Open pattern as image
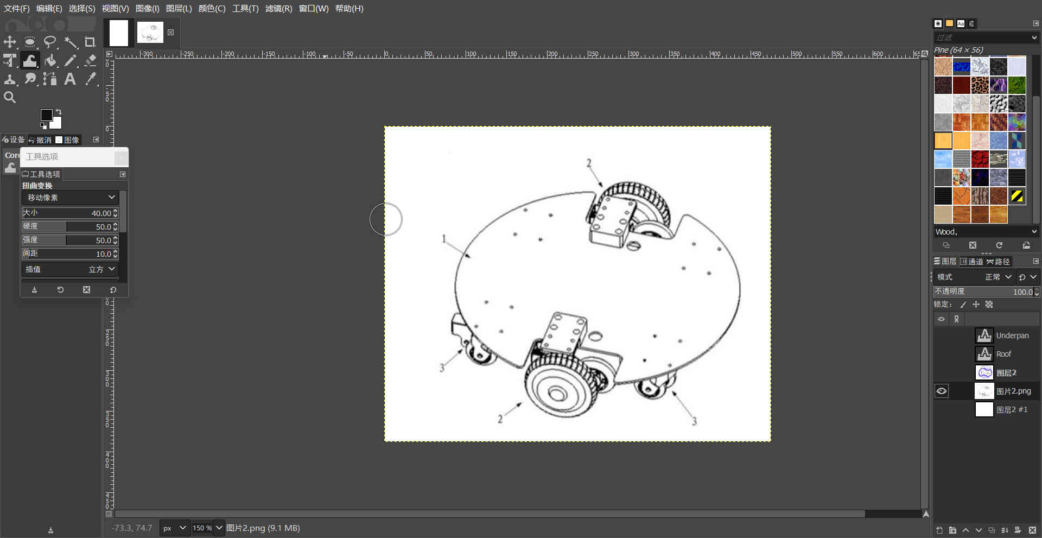The height and width of the screenshot is (538, 1042). click(x=1026, y=245)
